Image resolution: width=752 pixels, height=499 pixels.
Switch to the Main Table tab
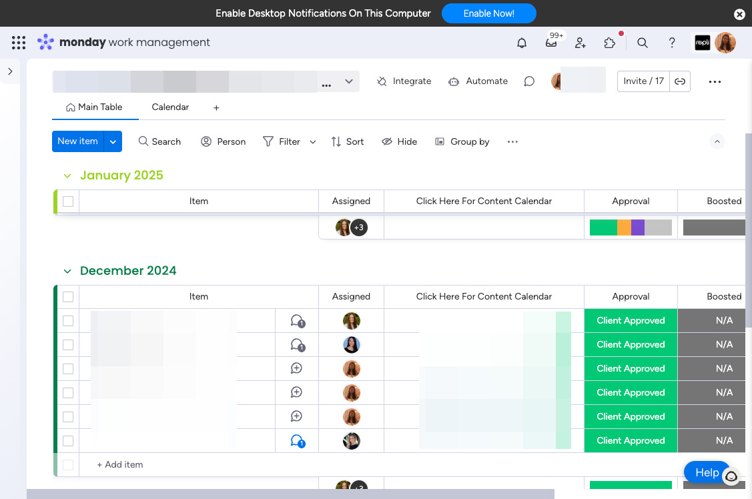(x=95, y=107)
